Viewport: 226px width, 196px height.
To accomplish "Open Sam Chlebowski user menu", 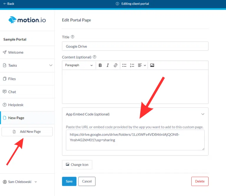I will tap(20, 182).
